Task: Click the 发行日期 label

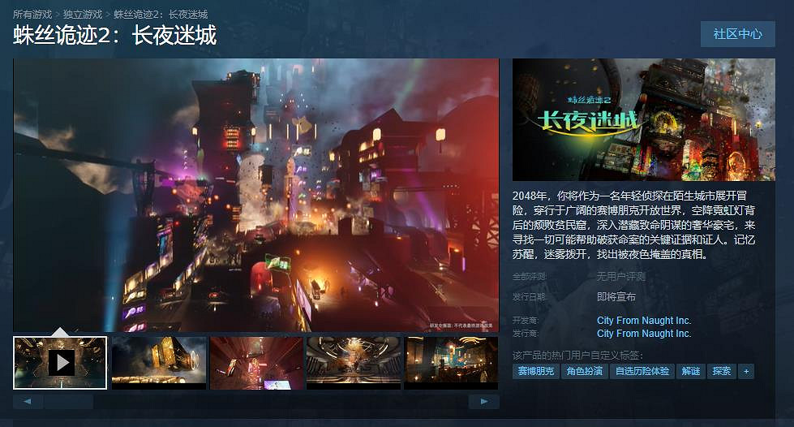Action: [529, 296]
